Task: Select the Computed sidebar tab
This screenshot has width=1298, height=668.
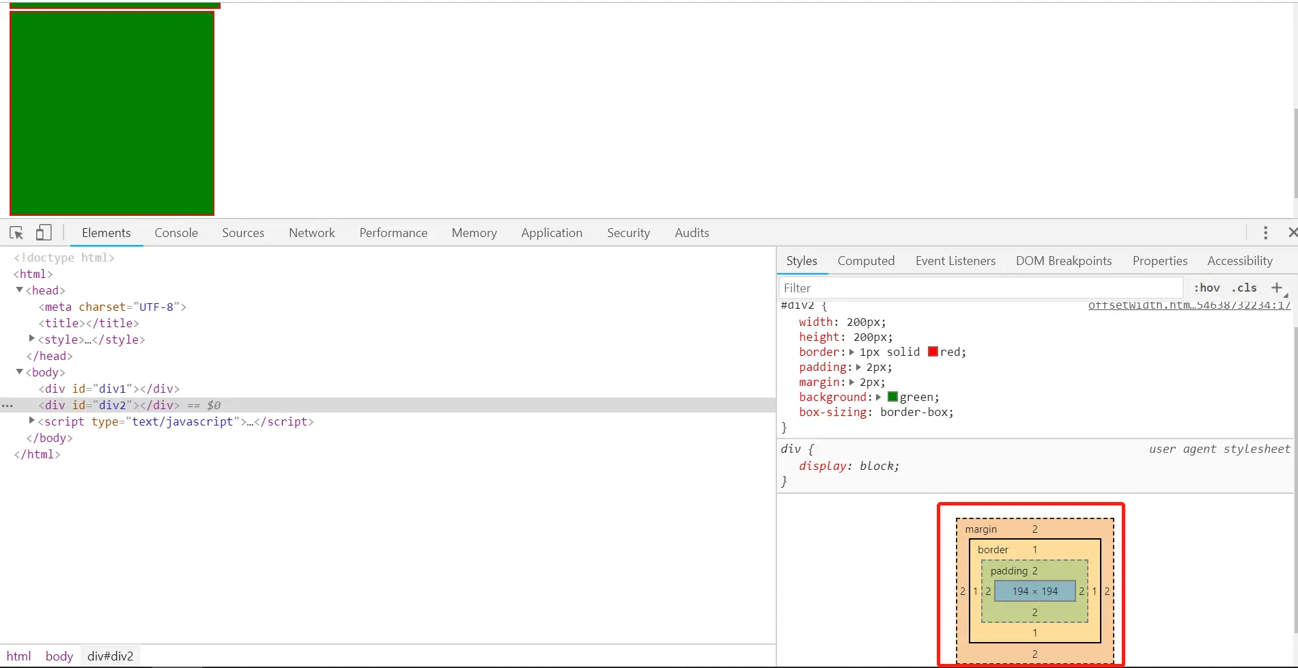Action: point(866,261)
